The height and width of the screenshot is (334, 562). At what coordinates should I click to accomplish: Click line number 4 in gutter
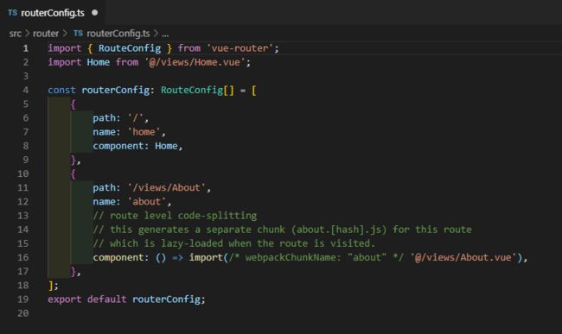[26, 90]
